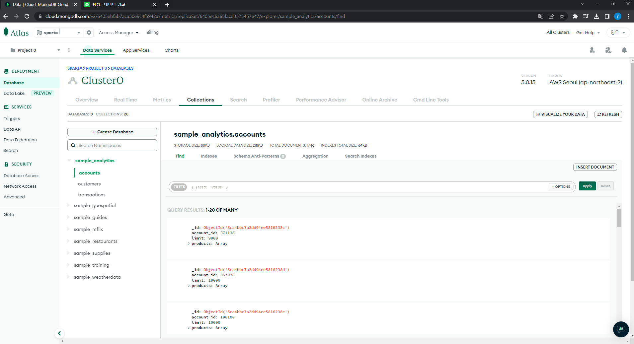The image size is (634, 344).
Task: Open the All Clusters link
Action: (x=558, y=33)
